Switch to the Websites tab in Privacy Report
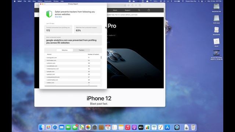 click(x=65, y=50)
